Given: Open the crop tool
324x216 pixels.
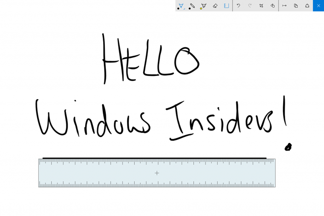Looking at the screenshot, I should tap(261, 6).
